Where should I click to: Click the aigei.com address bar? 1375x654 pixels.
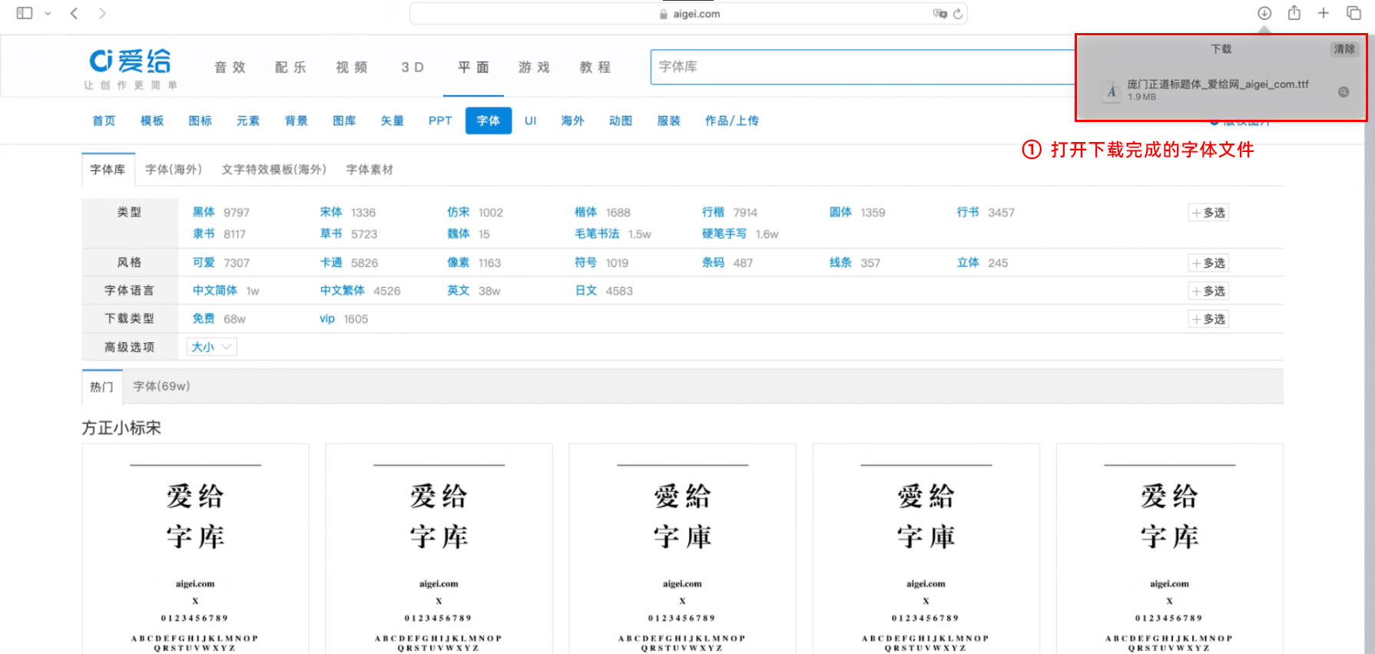point(688,14)
